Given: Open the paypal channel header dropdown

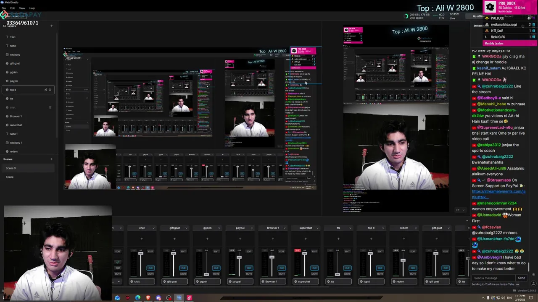Looking at the screenshot, I should coord(252,228).
